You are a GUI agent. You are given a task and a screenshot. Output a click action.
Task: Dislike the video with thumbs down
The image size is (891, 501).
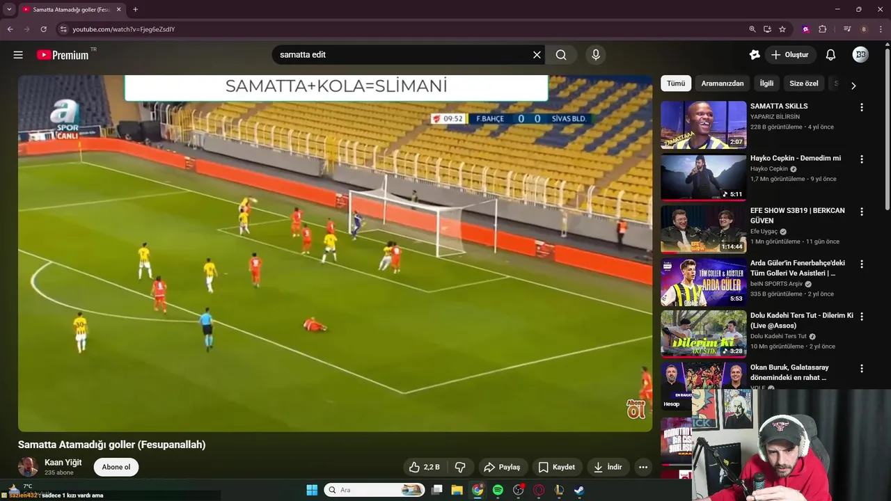click(x=460, y=467)
